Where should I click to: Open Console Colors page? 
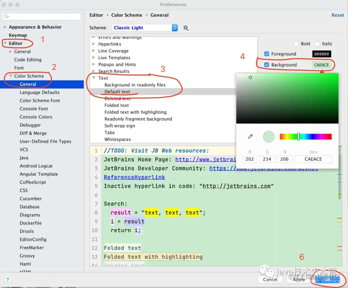(x=36, y=117)
